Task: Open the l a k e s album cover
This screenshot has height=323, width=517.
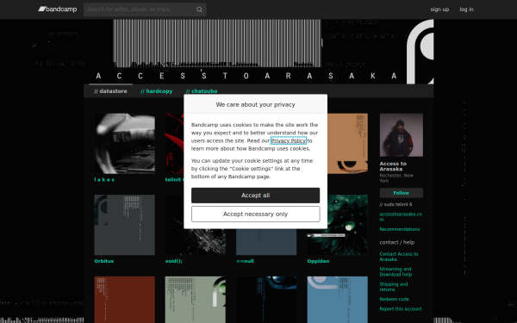Action: [x=125, y=143]
